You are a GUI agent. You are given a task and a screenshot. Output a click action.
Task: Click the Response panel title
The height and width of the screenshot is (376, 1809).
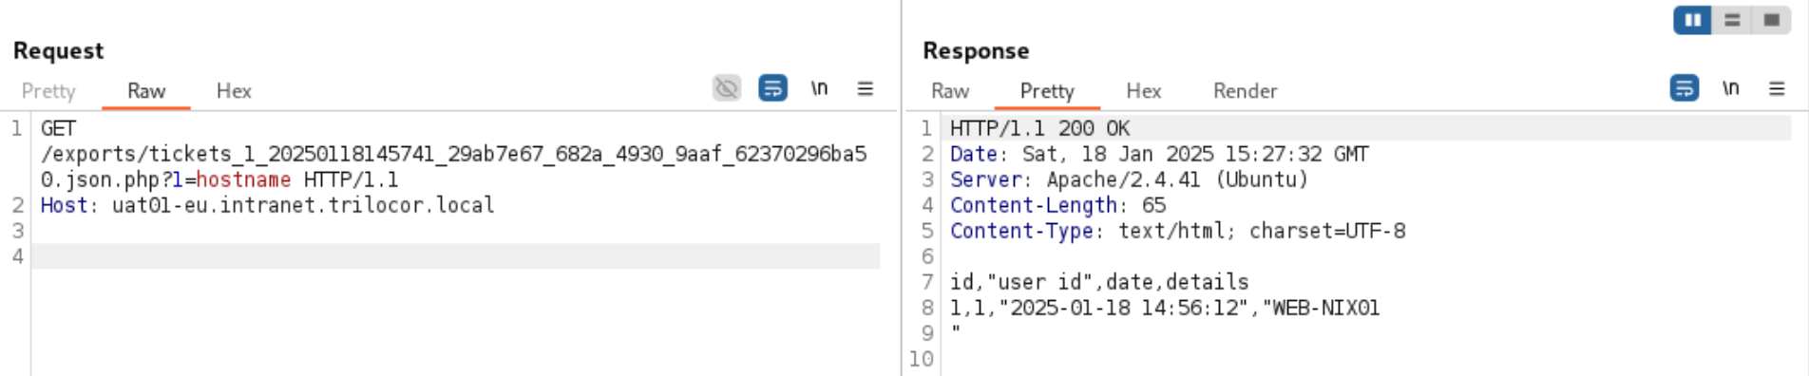(x=976, y=50)
